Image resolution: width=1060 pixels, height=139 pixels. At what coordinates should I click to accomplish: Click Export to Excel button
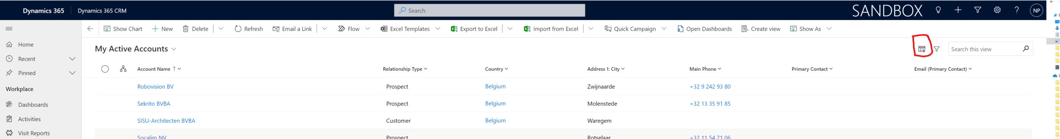[474, 29]
